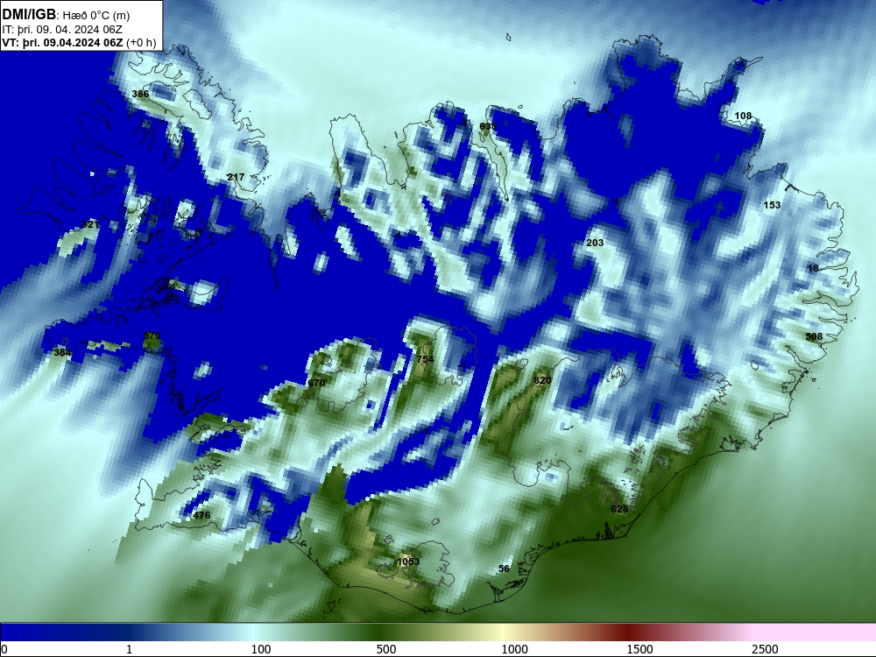This screenshot has height=657, width=876.
Task: Click the 476 value on the map
Action: click(x=201, y=515)
